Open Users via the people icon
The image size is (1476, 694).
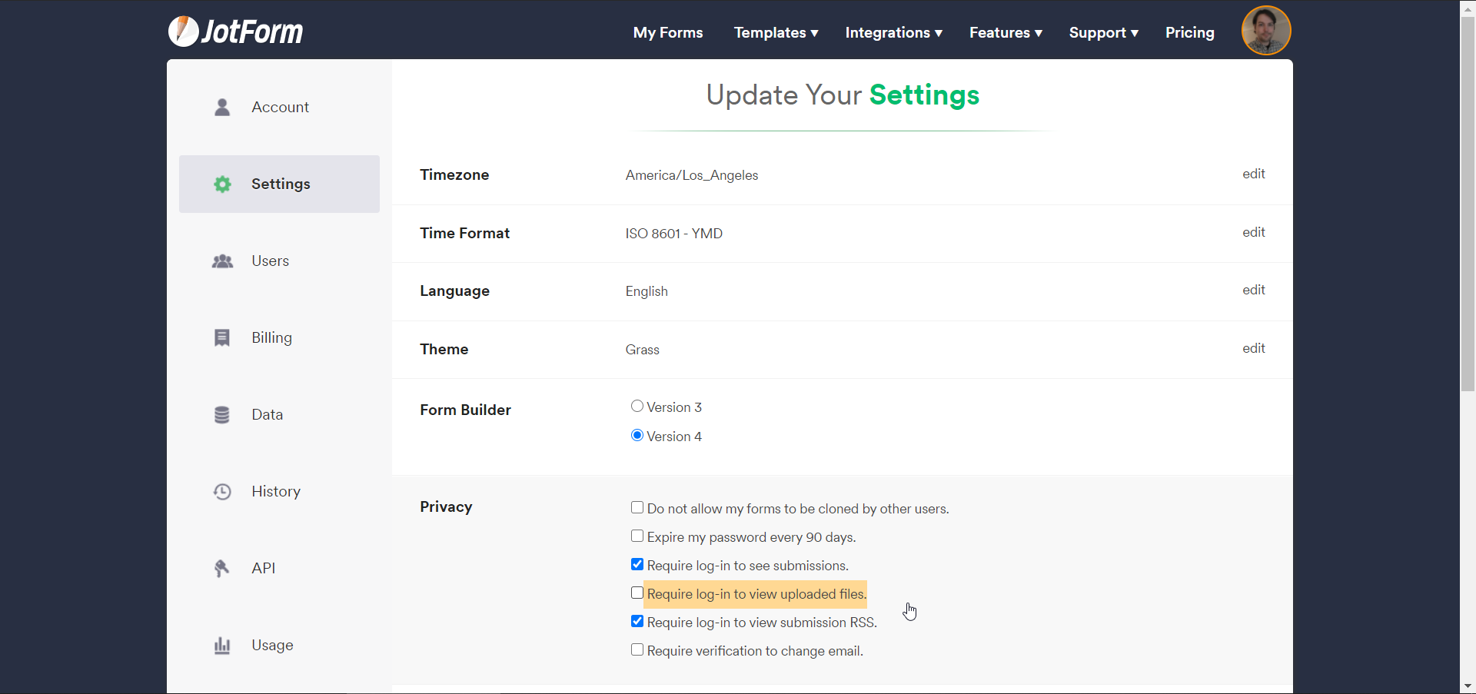click(x=222, y=261)
